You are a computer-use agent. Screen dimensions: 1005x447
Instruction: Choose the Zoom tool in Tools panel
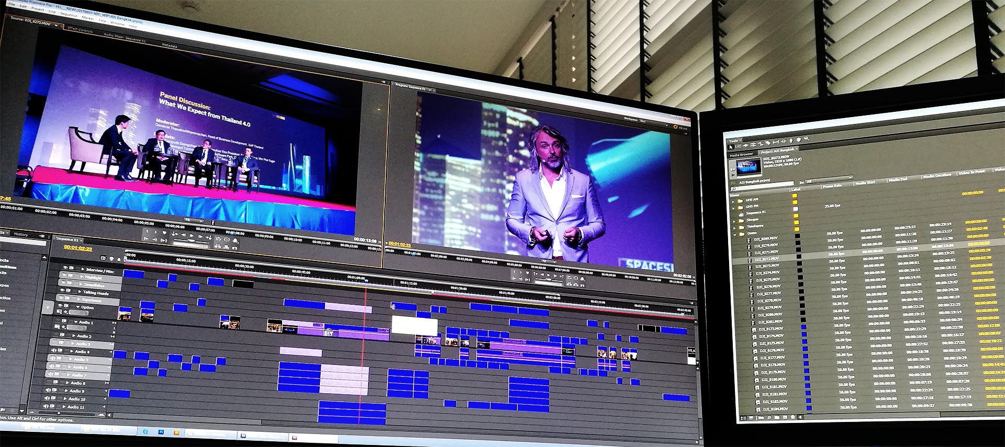click(807, 139)
